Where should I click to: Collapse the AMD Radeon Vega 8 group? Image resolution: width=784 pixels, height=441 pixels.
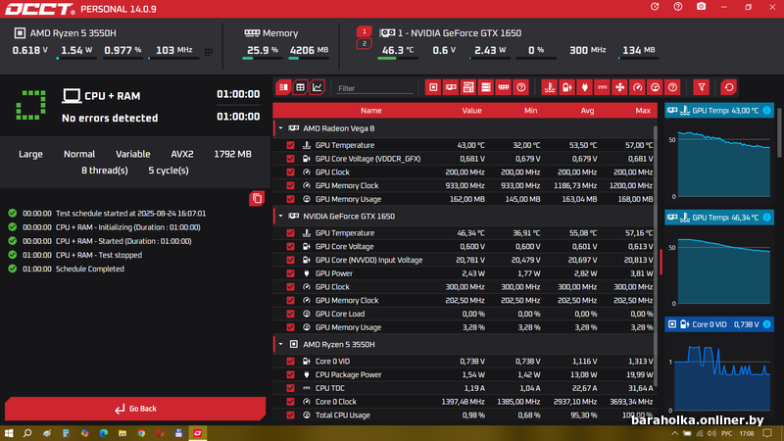[280, 128]
